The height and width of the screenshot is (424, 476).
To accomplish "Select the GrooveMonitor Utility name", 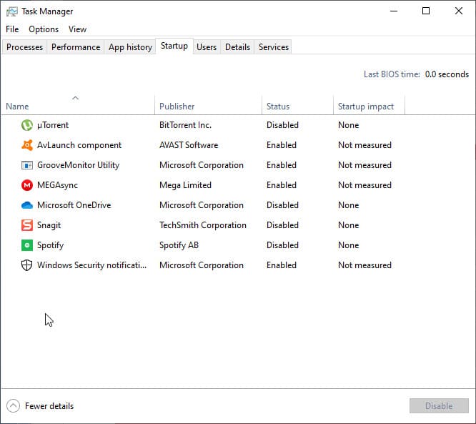I will (x=79, y=165).
